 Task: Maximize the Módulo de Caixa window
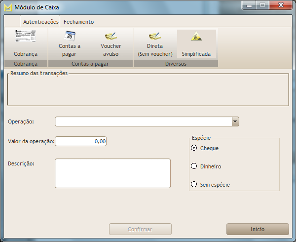[x=262, y=5]
